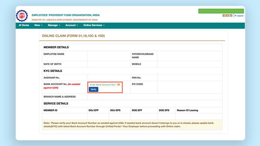Open the Online Services menu
The image size is (260, 146).
94,25
